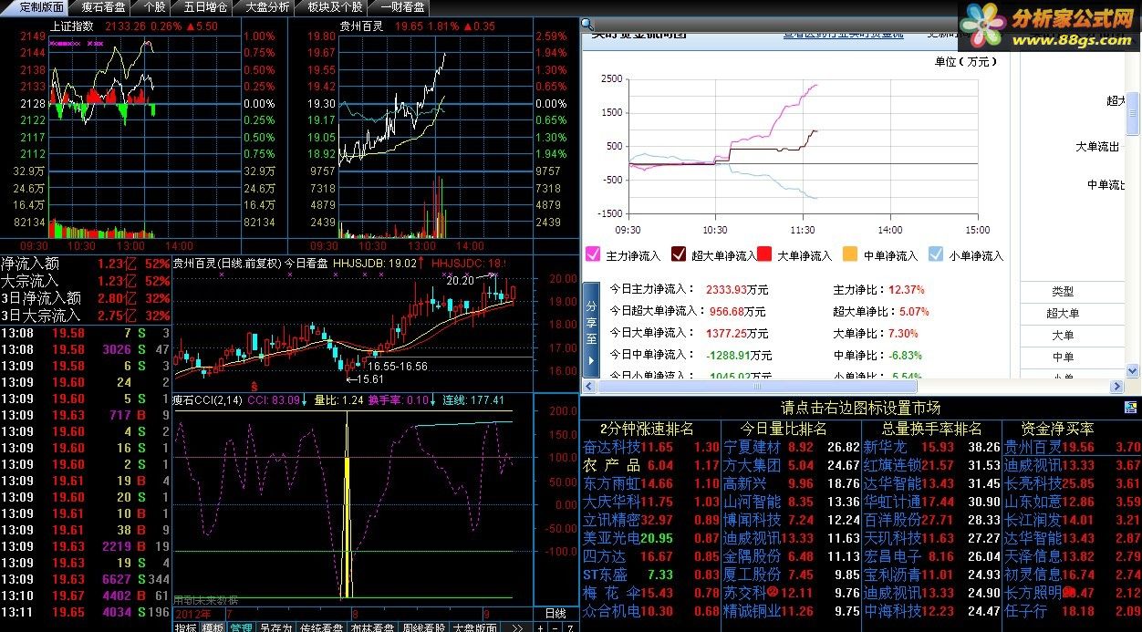Open the 周线看股 template tab

(423, 627)
